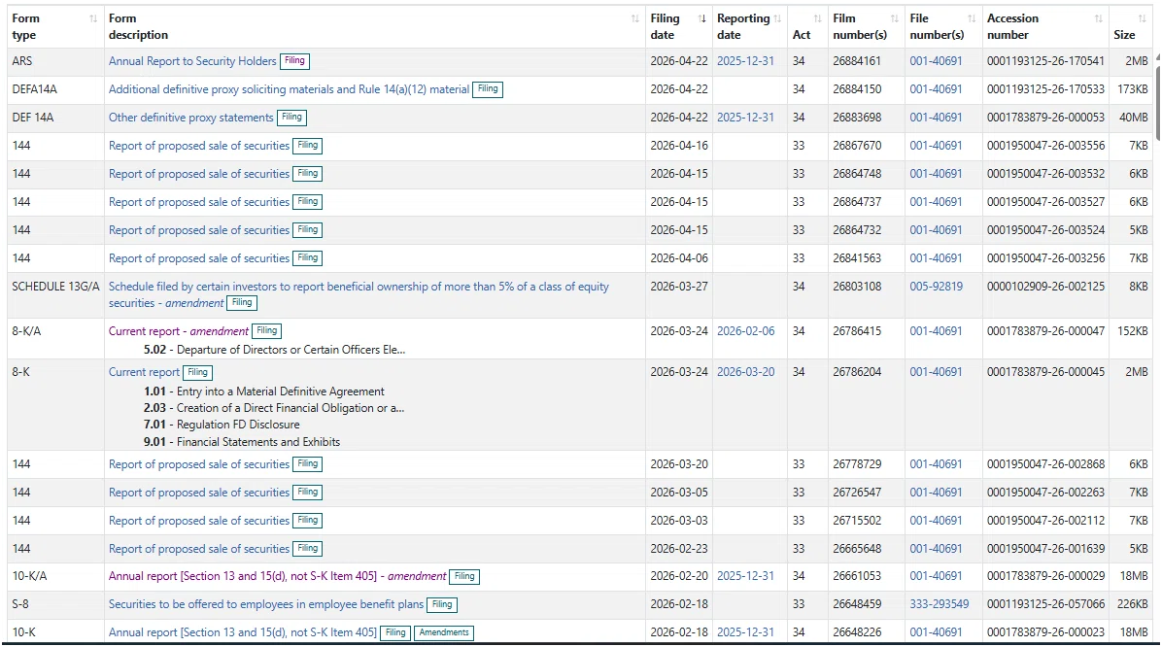Click Filing button on 8-K/A row

click(267, 331)
